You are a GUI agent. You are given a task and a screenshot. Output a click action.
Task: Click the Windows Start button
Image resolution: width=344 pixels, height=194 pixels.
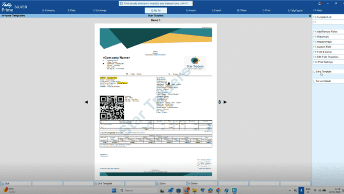114,190
